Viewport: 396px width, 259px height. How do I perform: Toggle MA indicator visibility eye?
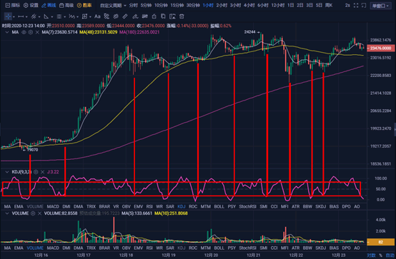(x=24, y=32)
